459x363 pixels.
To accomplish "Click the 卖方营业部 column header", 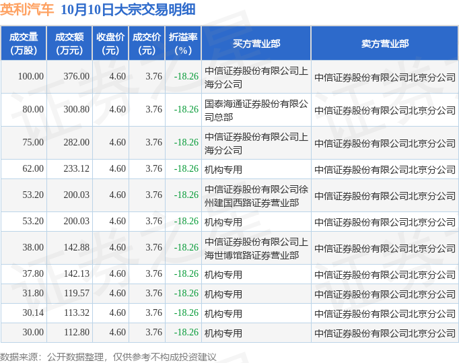I will [384, 43].
